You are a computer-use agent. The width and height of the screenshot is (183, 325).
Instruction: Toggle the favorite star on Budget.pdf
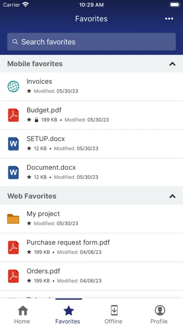pos(29,120)
